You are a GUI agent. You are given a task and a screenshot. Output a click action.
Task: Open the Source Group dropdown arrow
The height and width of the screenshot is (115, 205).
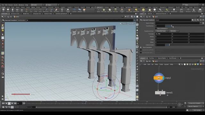[201, 23]
